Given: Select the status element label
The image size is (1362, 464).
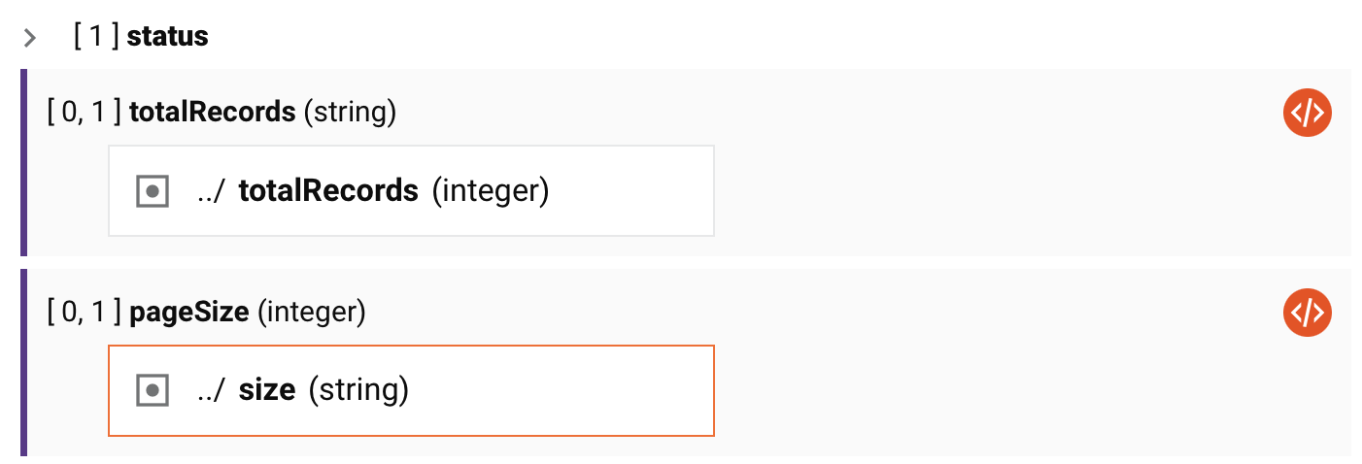Looking at the screenshot, I should pyautogui.click(x=167, y=37).
